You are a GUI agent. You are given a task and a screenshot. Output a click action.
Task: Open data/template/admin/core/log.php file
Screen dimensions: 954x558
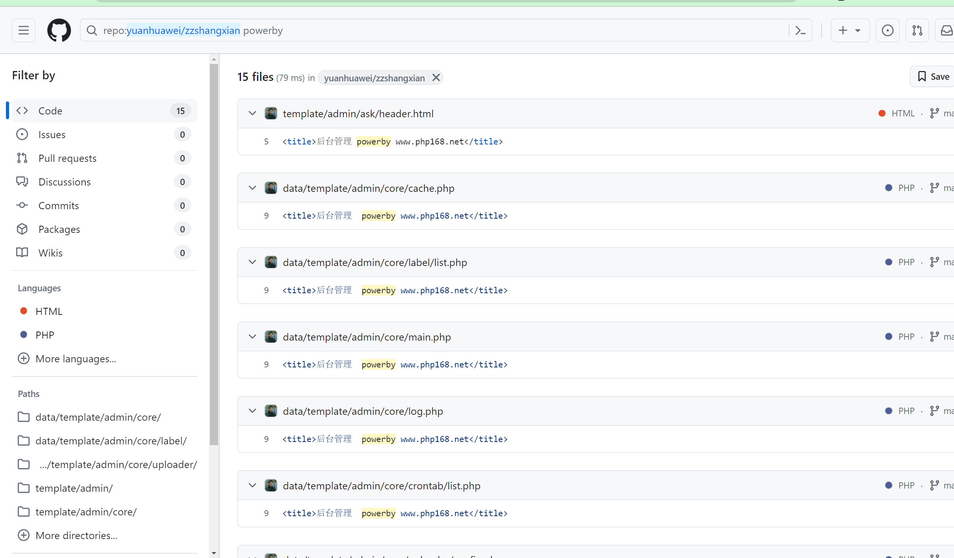[363, 411]
